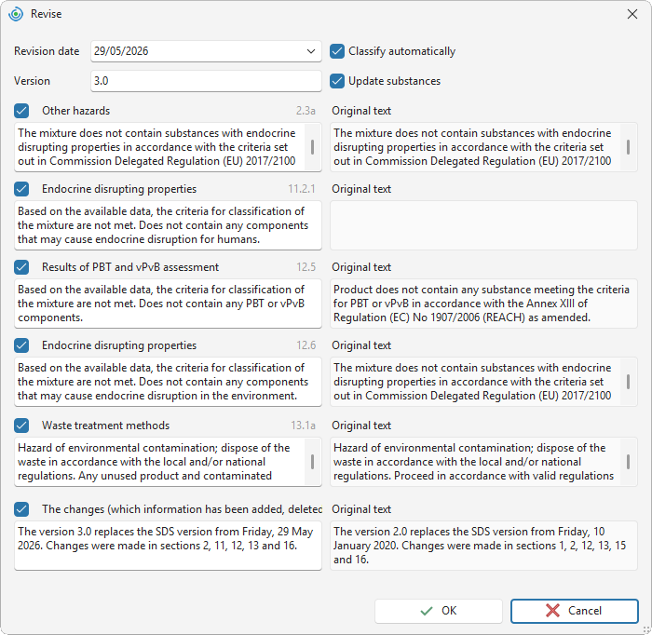Uncheck Endocrine disrupting properties 11.2.1 checkbox
This screenshot has height=635, width=652.
coord(21,189)
